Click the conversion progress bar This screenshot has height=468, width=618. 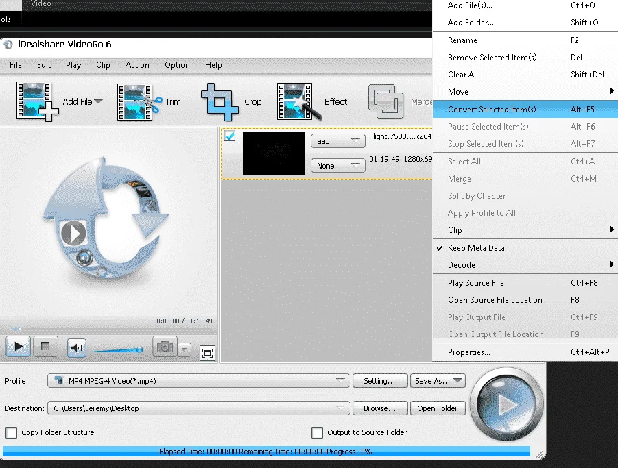click(x=266, y=452)
